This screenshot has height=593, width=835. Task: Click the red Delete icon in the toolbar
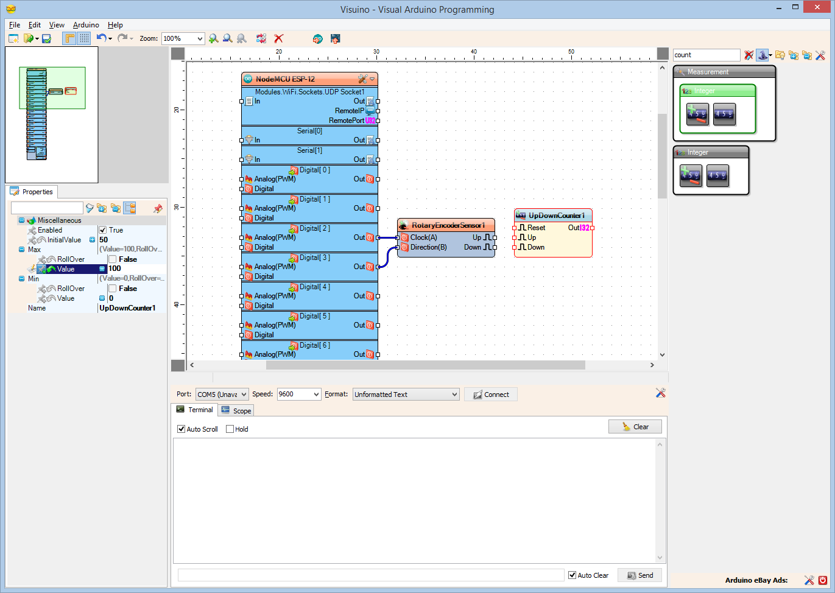point(278,38)
